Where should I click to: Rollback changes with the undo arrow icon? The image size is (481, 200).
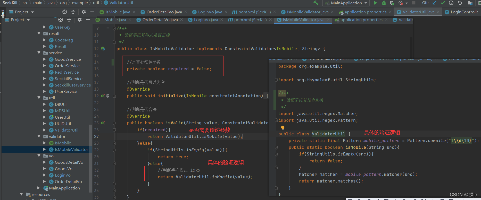point(460,3)
